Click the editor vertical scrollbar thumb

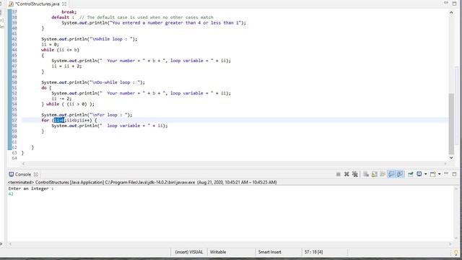pyautogui.click(x=451, y=123)
